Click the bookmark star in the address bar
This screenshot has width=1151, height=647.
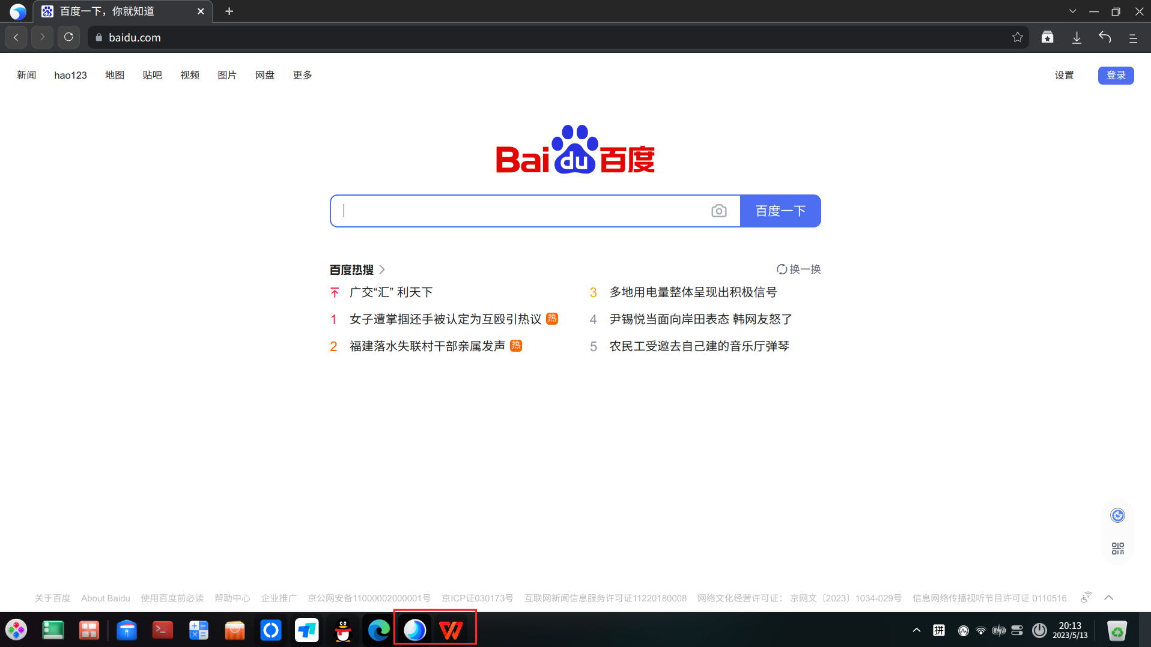[1018, 37]
